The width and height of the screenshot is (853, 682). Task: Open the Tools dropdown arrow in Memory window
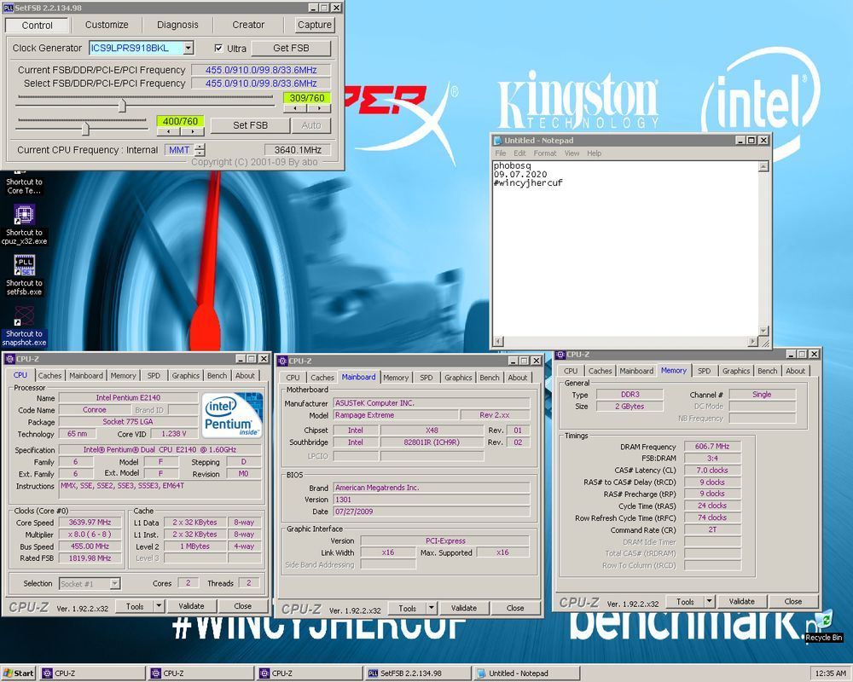710,602
